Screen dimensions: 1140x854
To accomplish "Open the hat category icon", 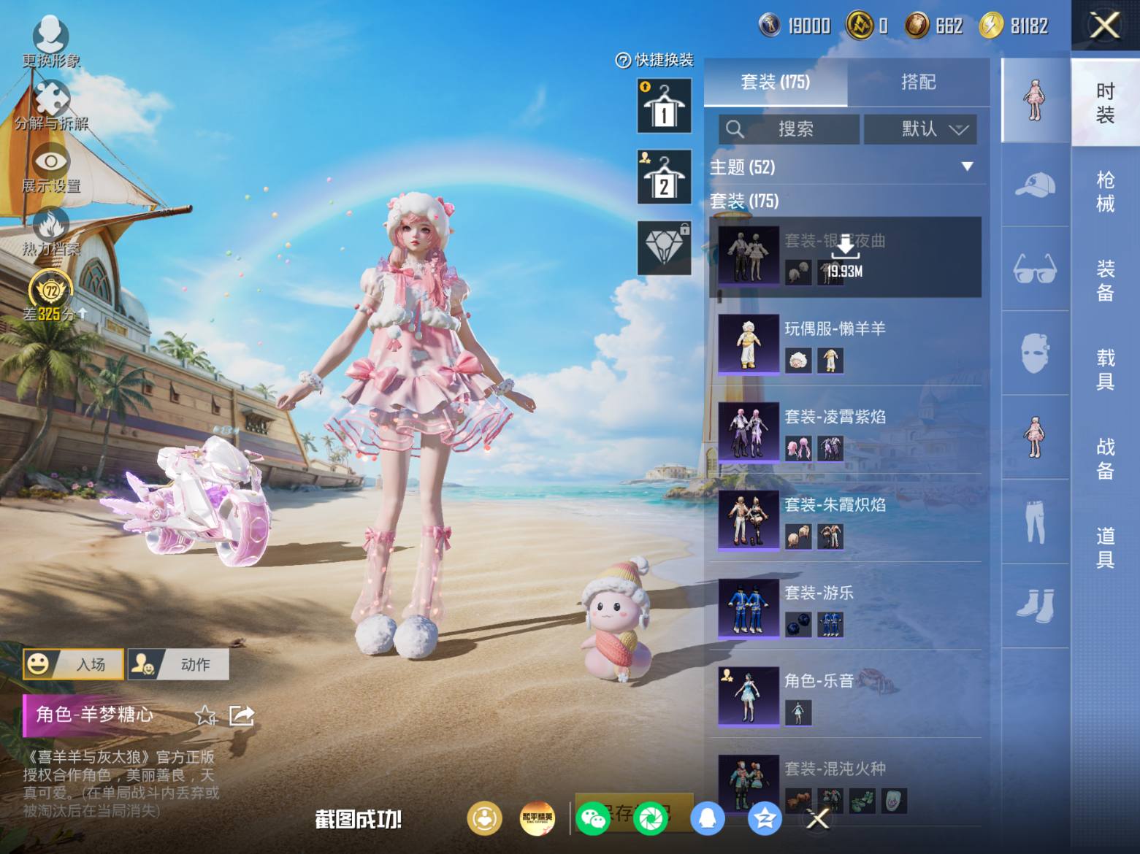I will coord(1035,185).
